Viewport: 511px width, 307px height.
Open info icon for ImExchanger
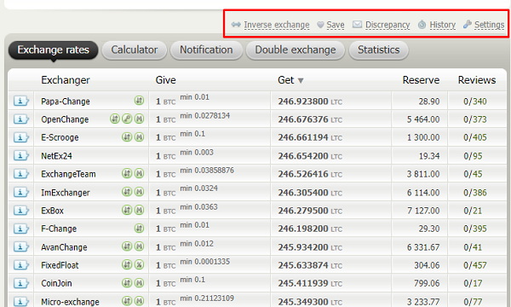[21, 192]
